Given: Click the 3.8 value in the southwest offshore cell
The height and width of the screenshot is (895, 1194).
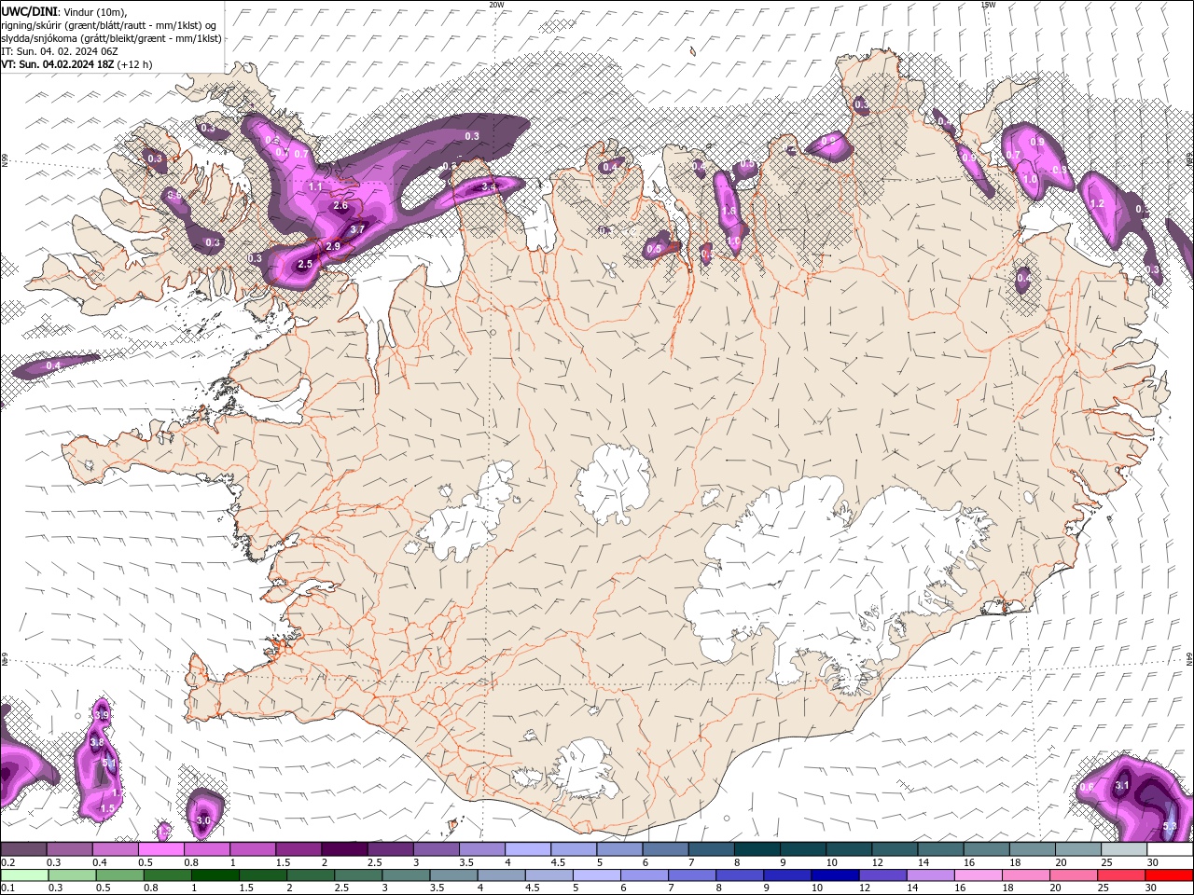Looking at the screenshot, I should (96, 742).
